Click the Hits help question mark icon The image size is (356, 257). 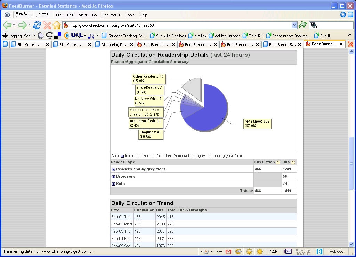[293, 162]
